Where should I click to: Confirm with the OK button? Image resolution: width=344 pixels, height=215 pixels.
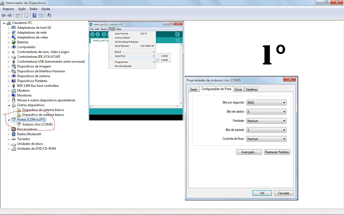point(262,193)
